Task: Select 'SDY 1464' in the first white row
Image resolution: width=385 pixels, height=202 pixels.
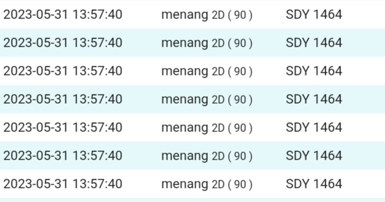Action: coord(314,15)
